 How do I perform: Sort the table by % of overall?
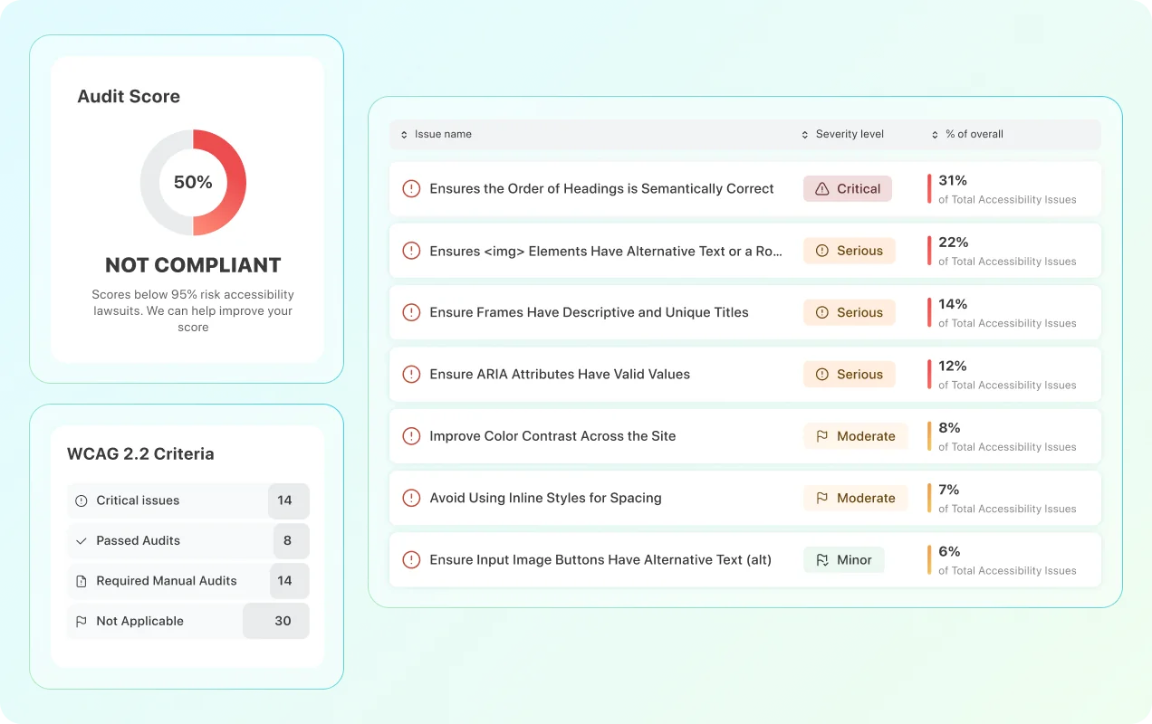click(x=967, y=134)
